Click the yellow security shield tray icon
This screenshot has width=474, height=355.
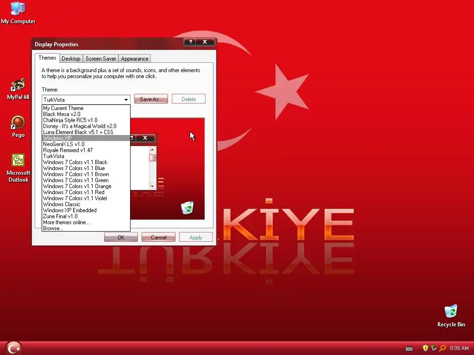[x=425, y=348]
